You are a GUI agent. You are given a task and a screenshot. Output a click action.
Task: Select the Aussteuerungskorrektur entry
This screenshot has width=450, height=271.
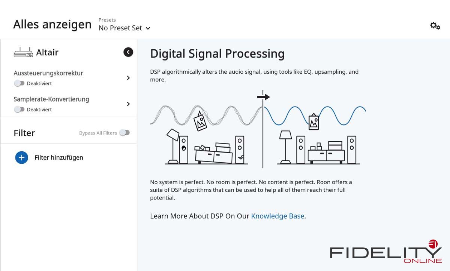point(48,73)
